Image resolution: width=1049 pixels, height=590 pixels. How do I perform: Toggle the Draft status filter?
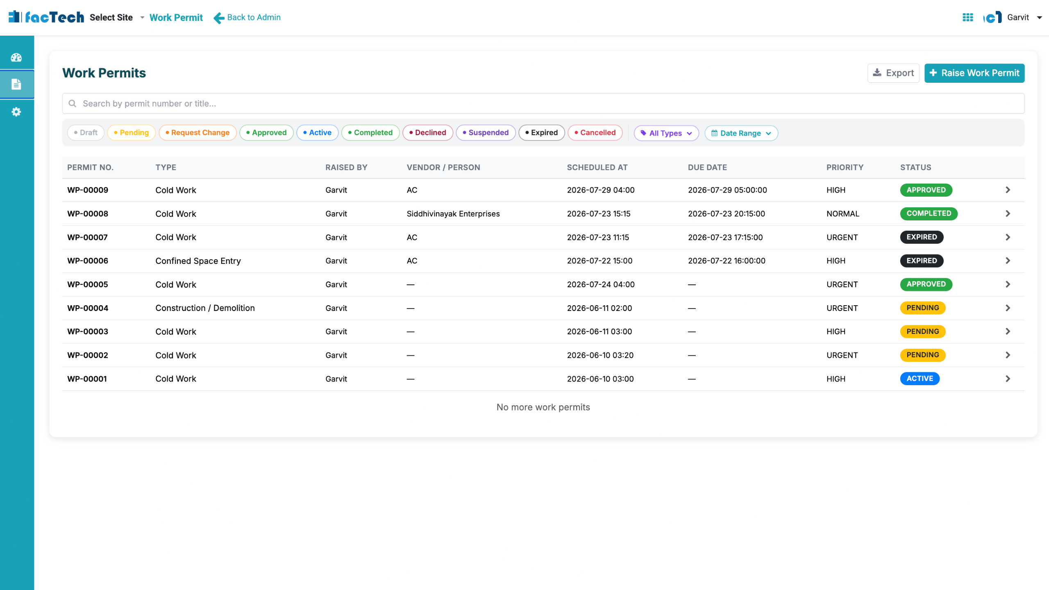[x=86, y=132]
